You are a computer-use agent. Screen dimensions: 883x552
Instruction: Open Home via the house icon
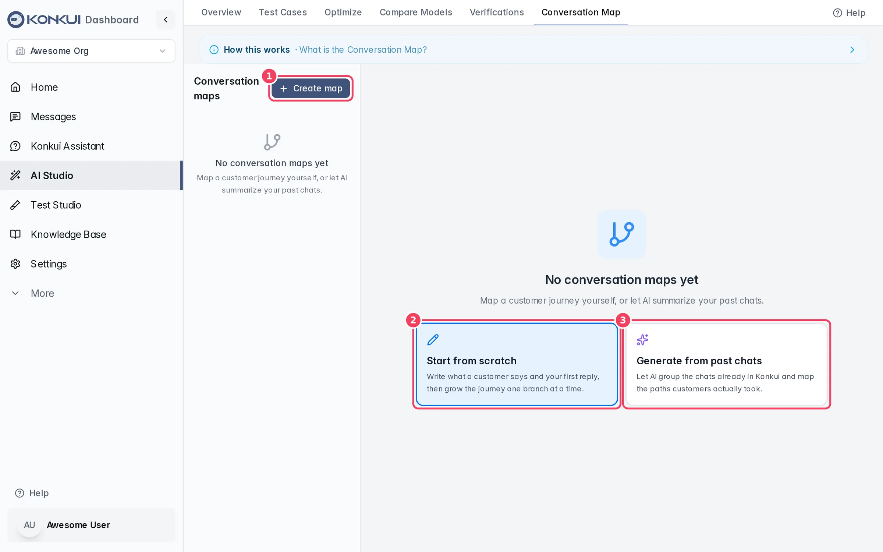[15, 87]
